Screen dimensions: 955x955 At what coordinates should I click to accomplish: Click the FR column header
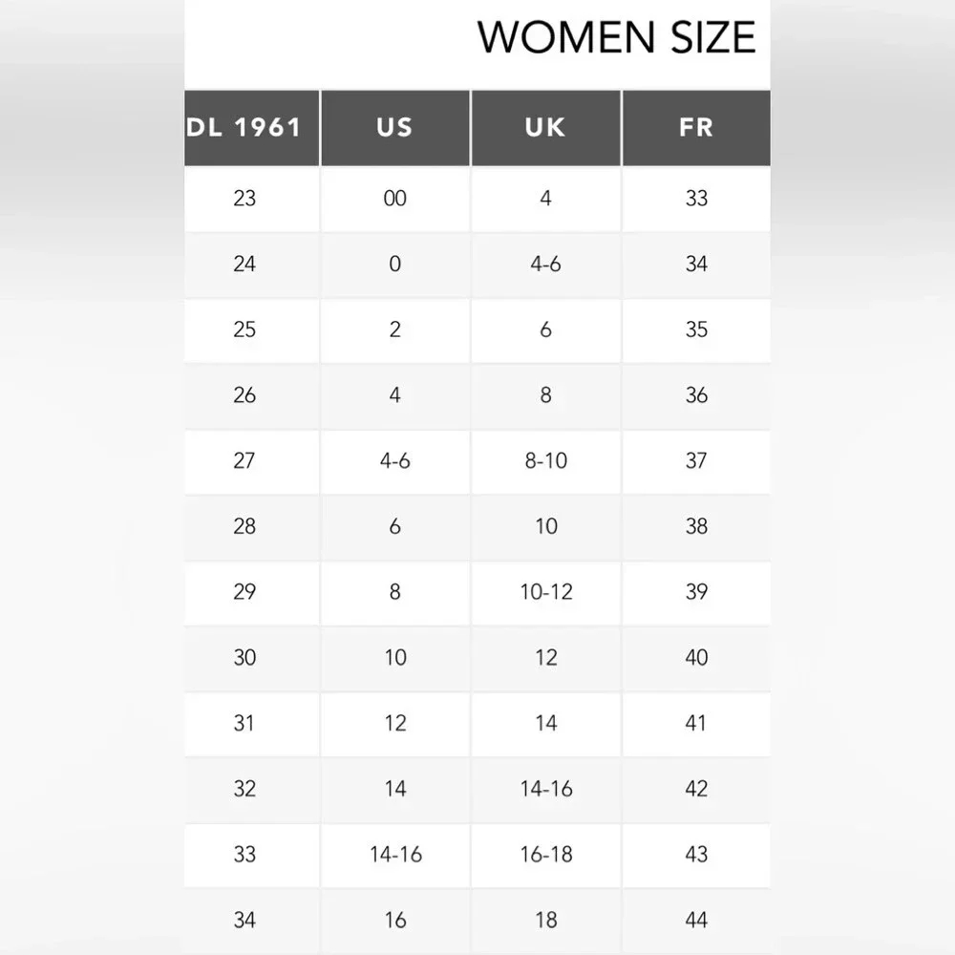click(x=696, y=128)
